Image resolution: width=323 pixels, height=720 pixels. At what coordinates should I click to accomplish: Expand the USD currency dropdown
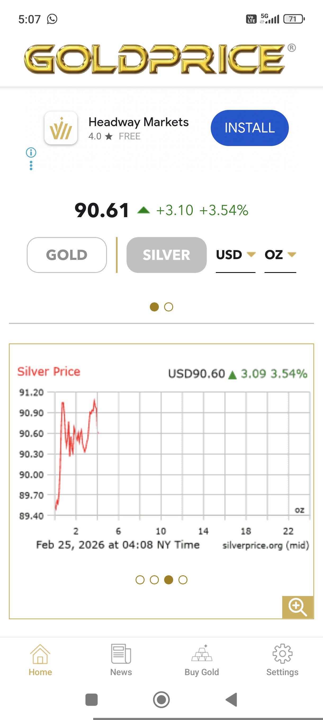pyautogui.click(x=235, y=255)
